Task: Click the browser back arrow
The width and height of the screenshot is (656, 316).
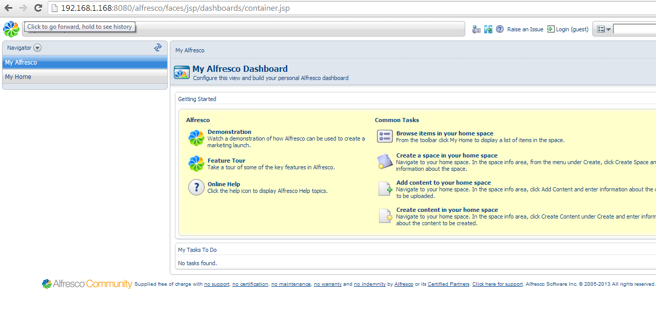Action: [8, 8]
